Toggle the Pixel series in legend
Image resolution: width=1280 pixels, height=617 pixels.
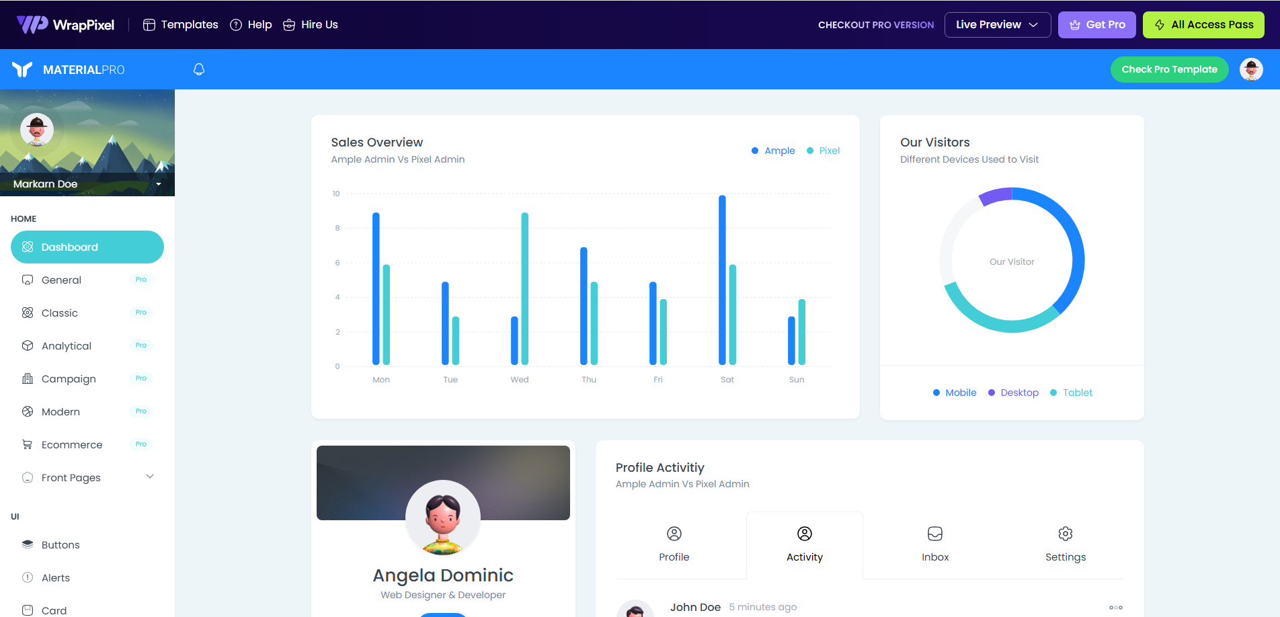click(823, 151)
